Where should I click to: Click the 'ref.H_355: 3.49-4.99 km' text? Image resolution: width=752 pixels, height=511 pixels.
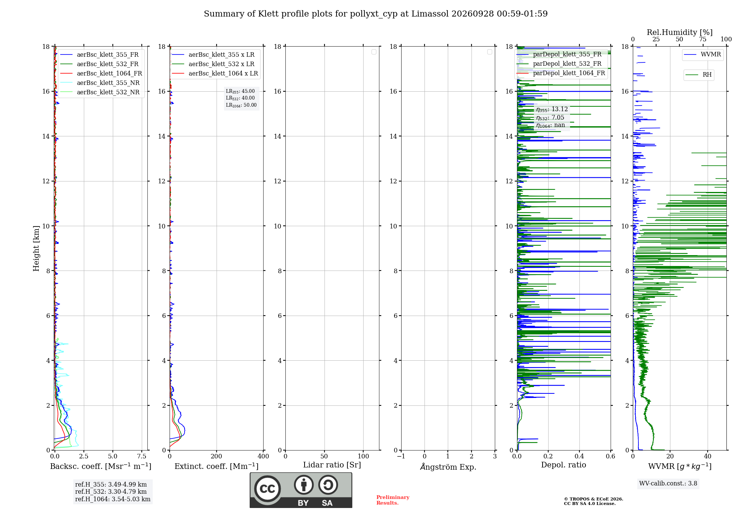point(111,485)
